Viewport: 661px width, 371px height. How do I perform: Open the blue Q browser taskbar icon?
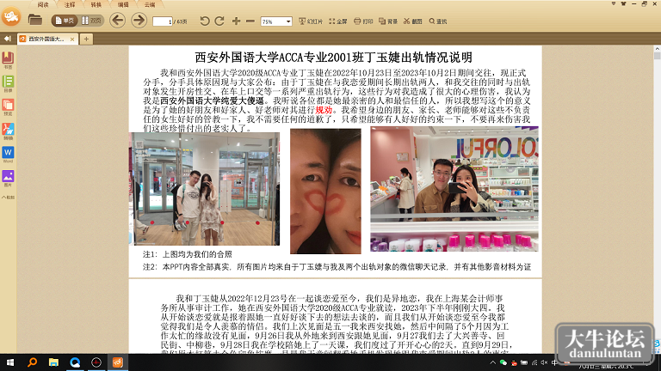tap(75, 362)
